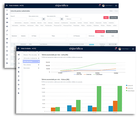Click arrow beside Novos clientes
Viewport: 138px width, 118px height.
point(39,65)
